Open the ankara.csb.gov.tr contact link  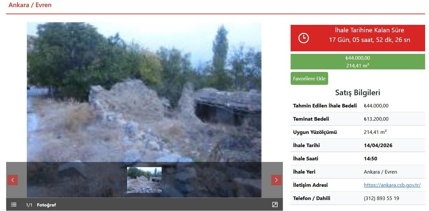point(392,185)
